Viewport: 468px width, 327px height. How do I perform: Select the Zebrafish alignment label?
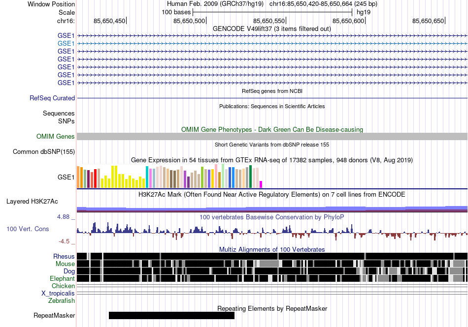[x=62, y=301]
